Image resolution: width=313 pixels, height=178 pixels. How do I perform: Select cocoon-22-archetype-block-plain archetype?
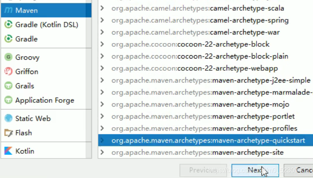pyautogui.click(x=200, y=56)
